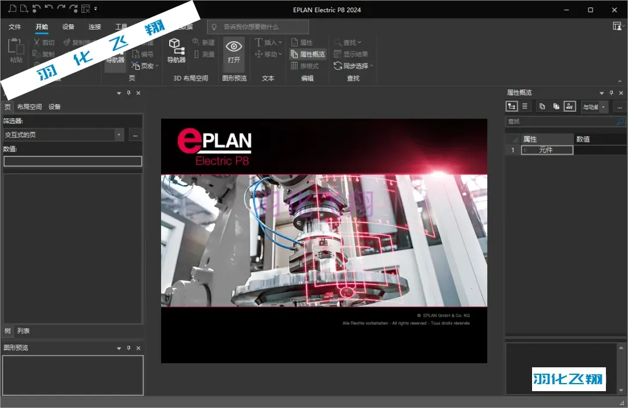The image size is (628, 408).
Task: Click the 告诉我你想要做什么 search box
Action: pos(258,27)
